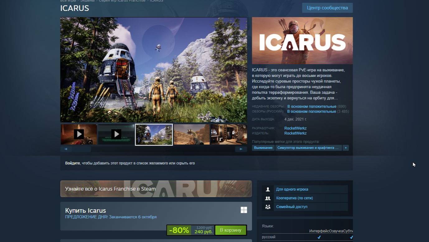Screen dimensions: 429x242
Task: Open the 'Узнайте всё о Icarus Franchise' banner
Action: pyautogui.click(x=156, y=189)
